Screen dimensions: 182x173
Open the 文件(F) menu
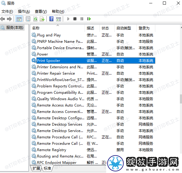tap(7, 12)
